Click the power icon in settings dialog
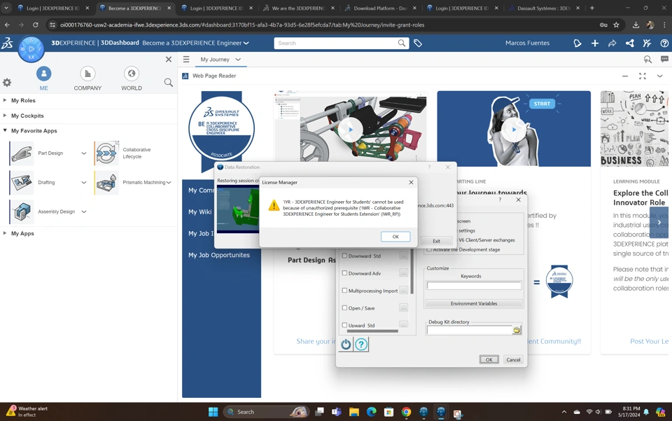 346,344
